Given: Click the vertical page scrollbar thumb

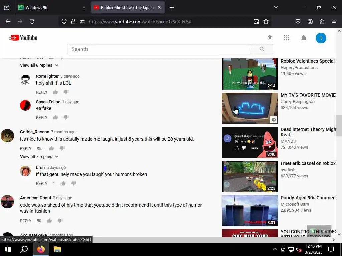Looking at the screenshot, I should [339, 126].
